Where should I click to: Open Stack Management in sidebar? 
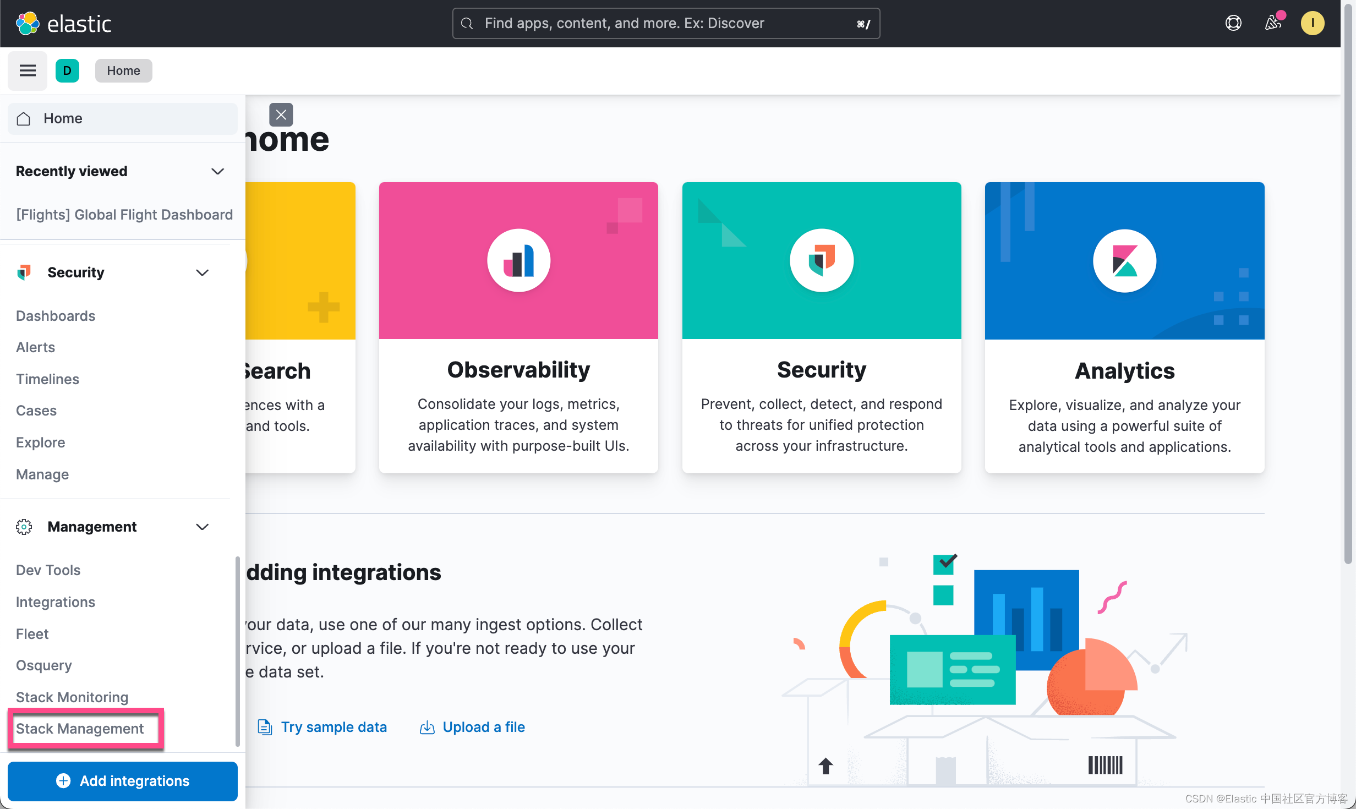(80, 729)
